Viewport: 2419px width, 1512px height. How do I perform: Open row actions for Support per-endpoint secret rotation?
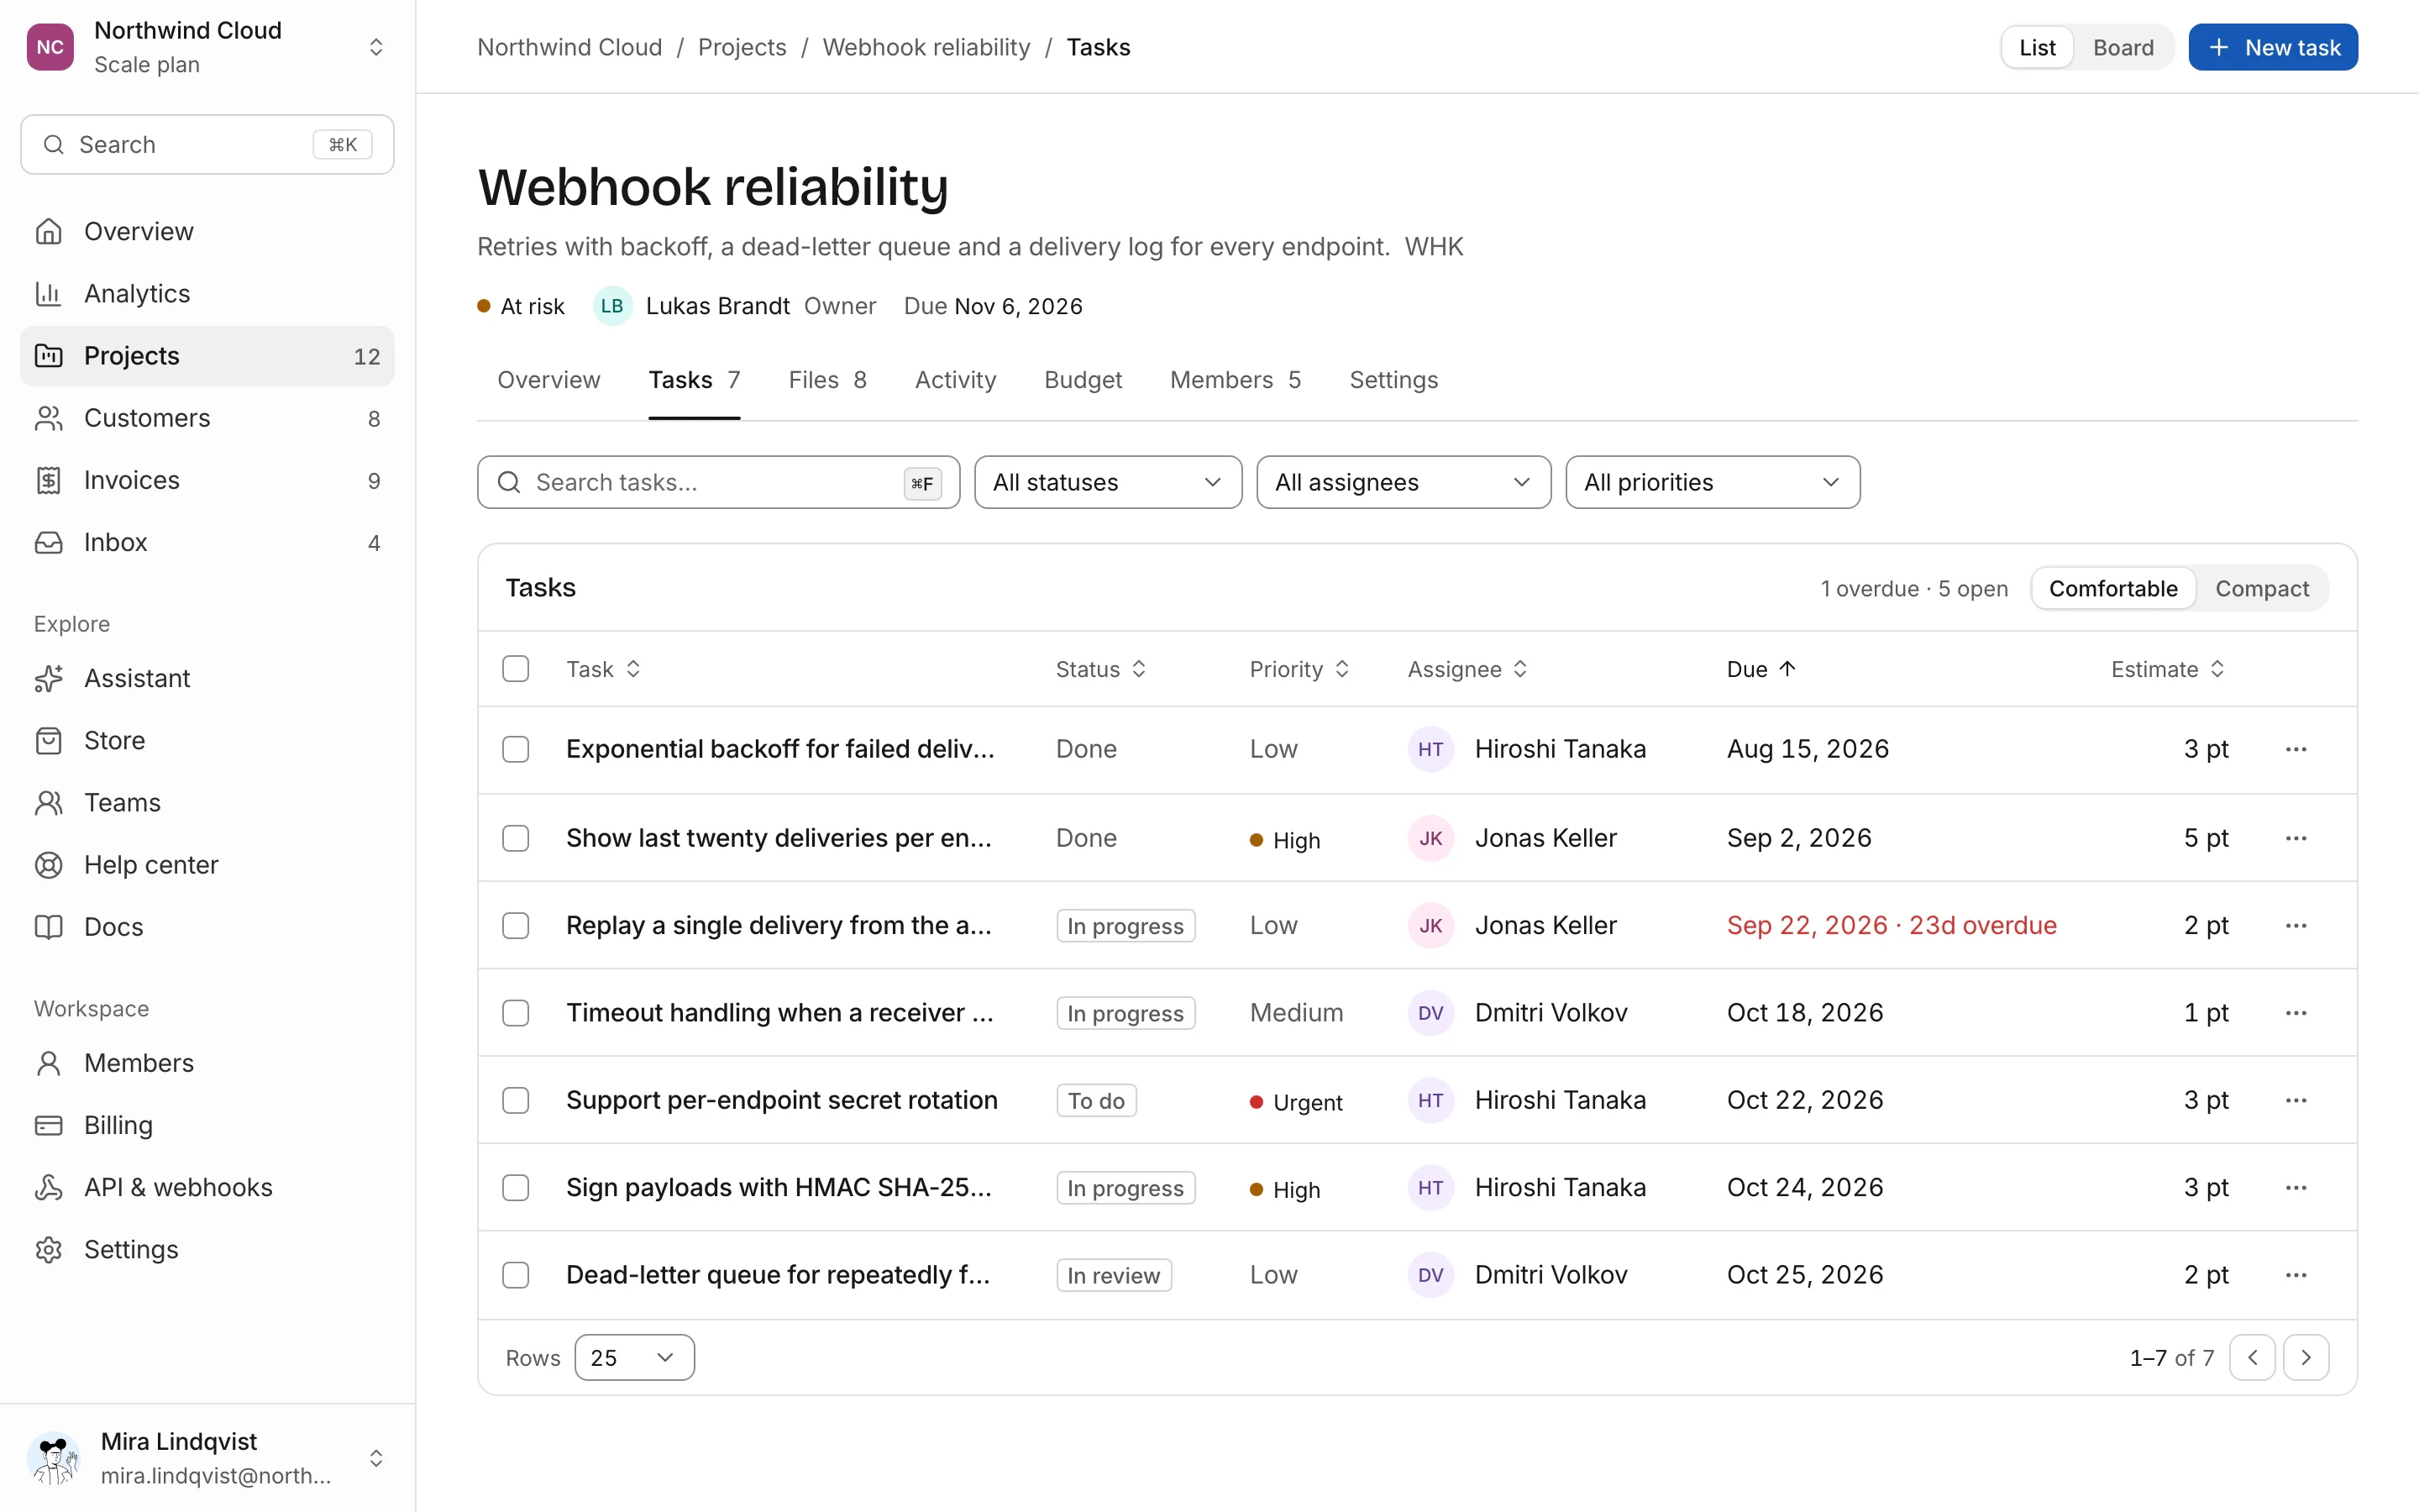click(2296, 1100)
